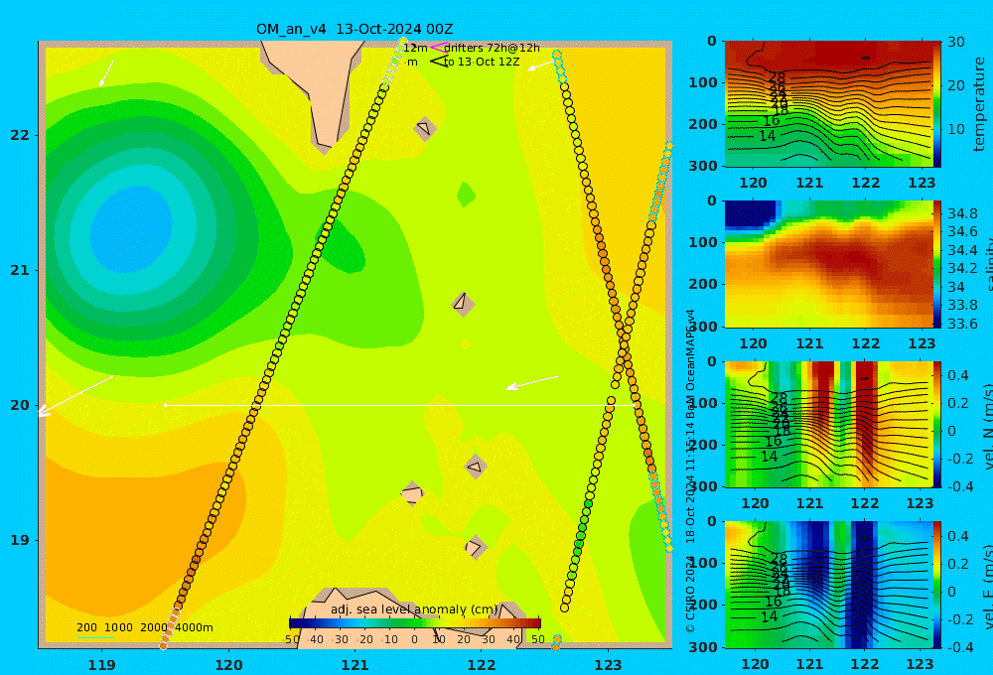Click the temperature colorbar
Viewport: 993px width, 675px height.
click(x=936, y=104)
